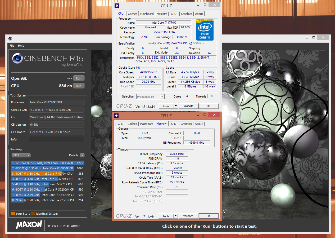Select ranking row Core i7-3840QM

[48, 195]
